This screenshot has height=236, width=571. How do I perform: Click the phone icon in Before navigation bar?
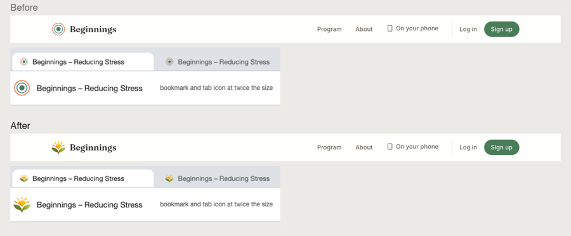tap(390, 28)
